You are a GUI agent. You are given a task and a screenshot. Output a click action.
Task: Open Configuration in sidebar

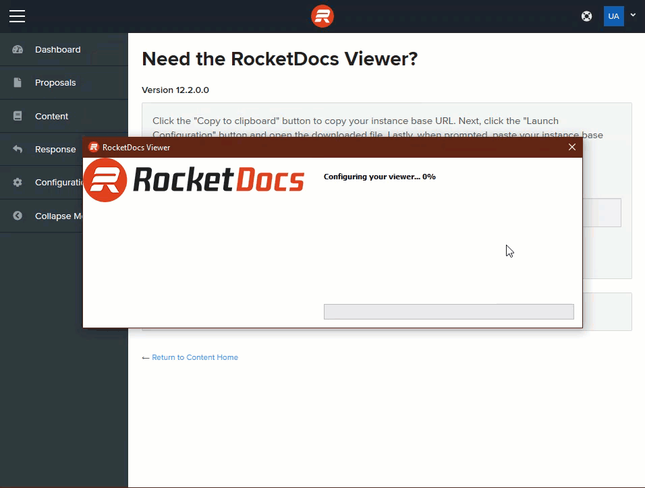42,183
